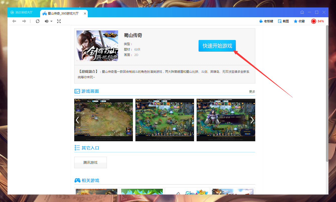Image resolution: width=336 pixels, height=202 pixels.
Task: Go forward with the right arrow icon
Action: (24, 21)
